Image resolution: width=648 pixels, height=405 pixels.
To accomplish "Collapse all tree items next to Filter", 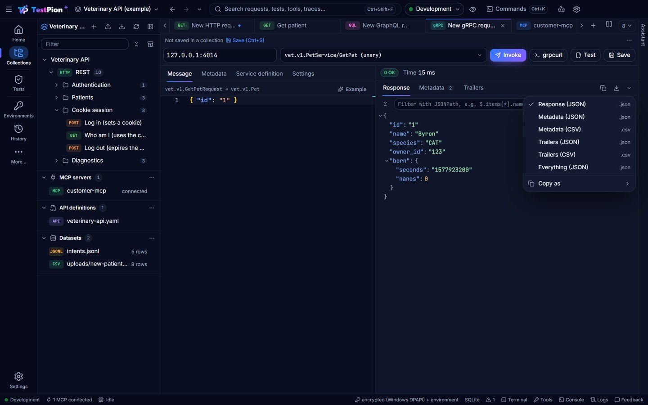I will coord(136,44).
